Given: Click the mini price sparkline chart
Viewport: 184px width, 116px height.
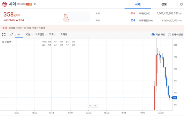Looking at the screenshot, I should pyautogui.click(x=77, y=17).
